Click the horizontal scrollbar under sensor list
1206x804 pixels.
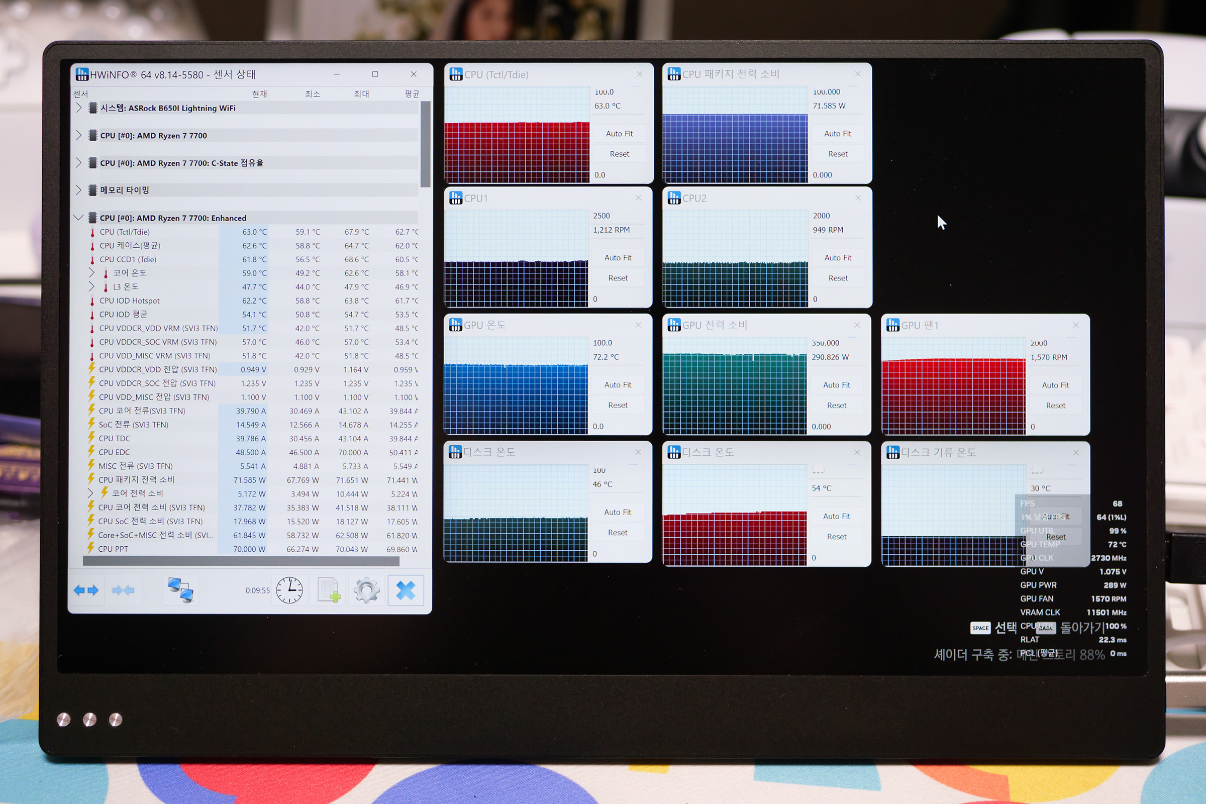(241, 561)
